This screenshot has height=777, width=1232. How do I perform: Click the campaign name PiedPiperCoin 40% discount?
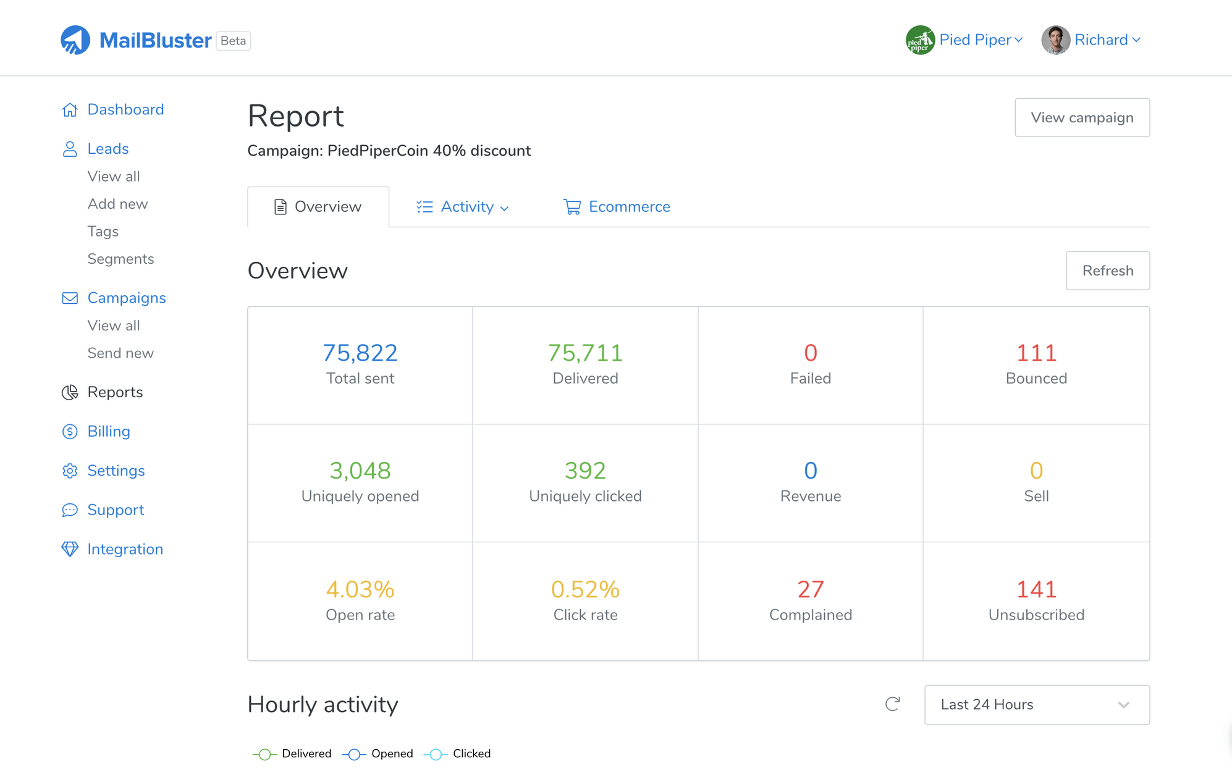429,151
